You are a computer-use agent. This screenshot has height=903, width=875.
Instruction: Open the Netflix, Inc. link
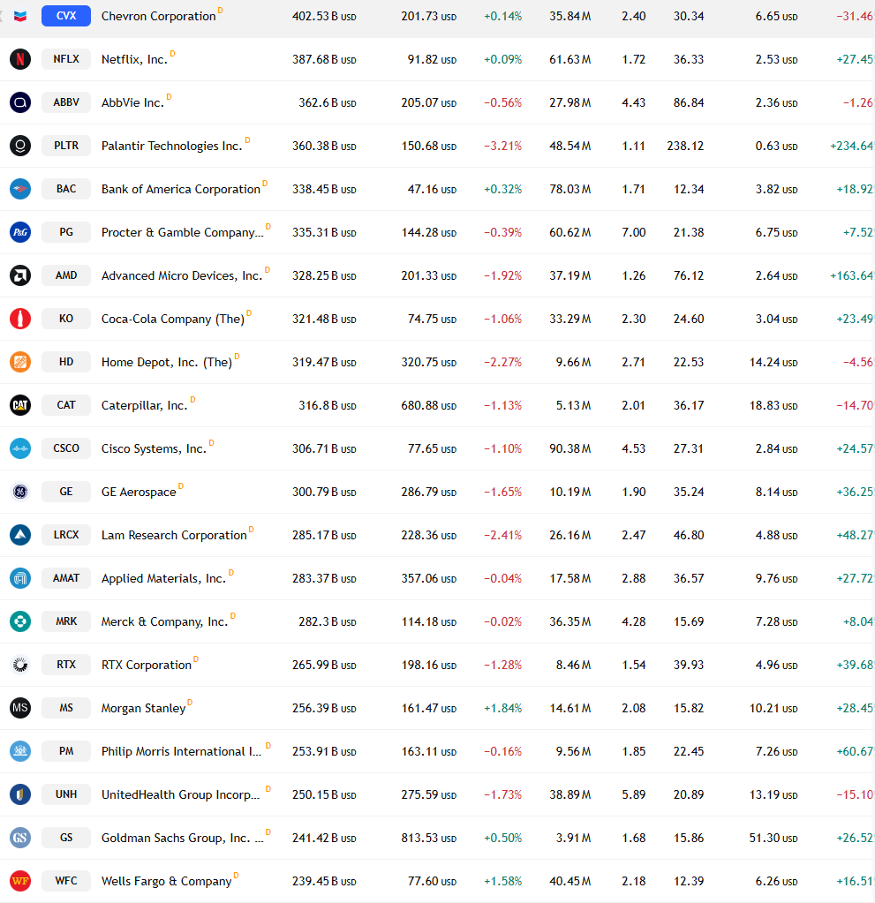[134, 59]
